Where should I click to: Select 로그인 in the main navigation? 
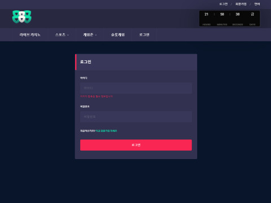(144, 35)
